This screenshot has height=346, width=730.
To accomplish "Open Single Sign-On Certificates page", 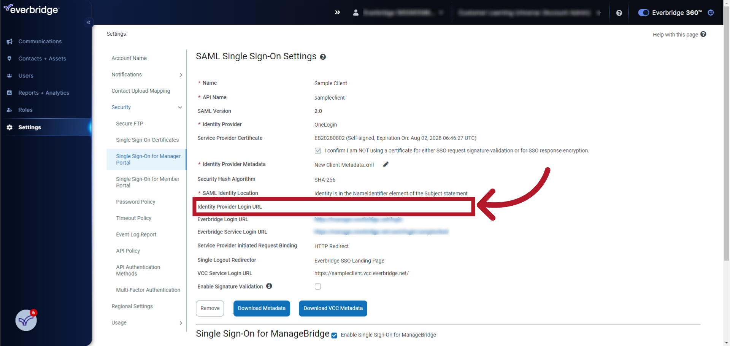I will click(147, 140).
